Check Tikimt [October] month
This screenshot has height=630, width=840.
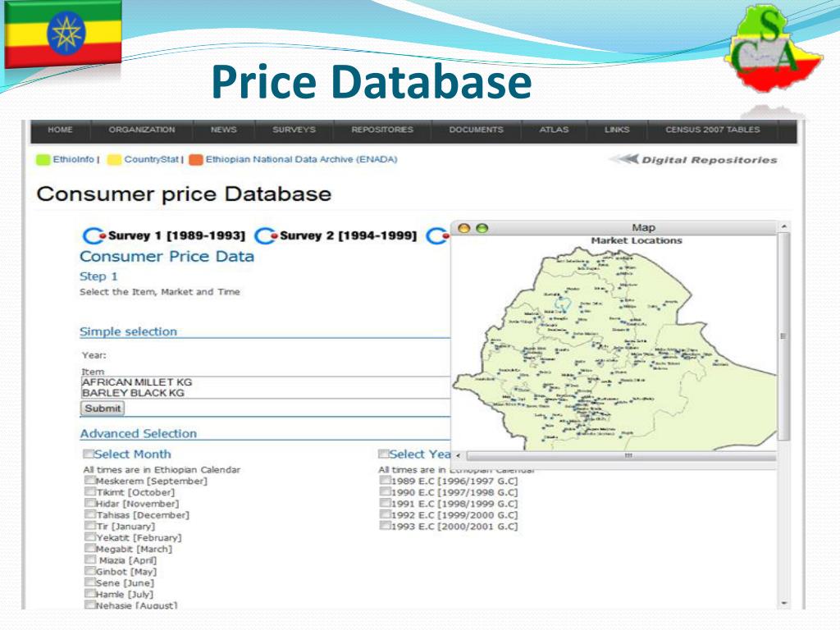point(90,492)
